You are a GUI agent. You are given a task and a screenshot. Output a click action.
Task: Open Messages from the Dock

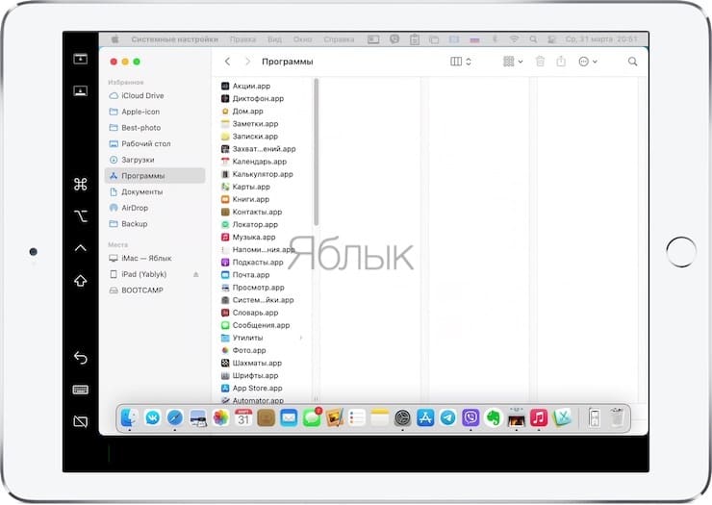pyautogui.click(x=312, y=417)
